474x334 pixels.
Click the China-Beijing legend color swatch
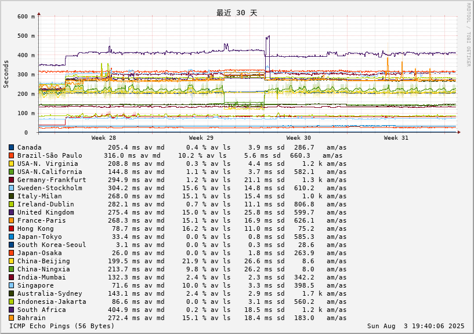point(11,261)
